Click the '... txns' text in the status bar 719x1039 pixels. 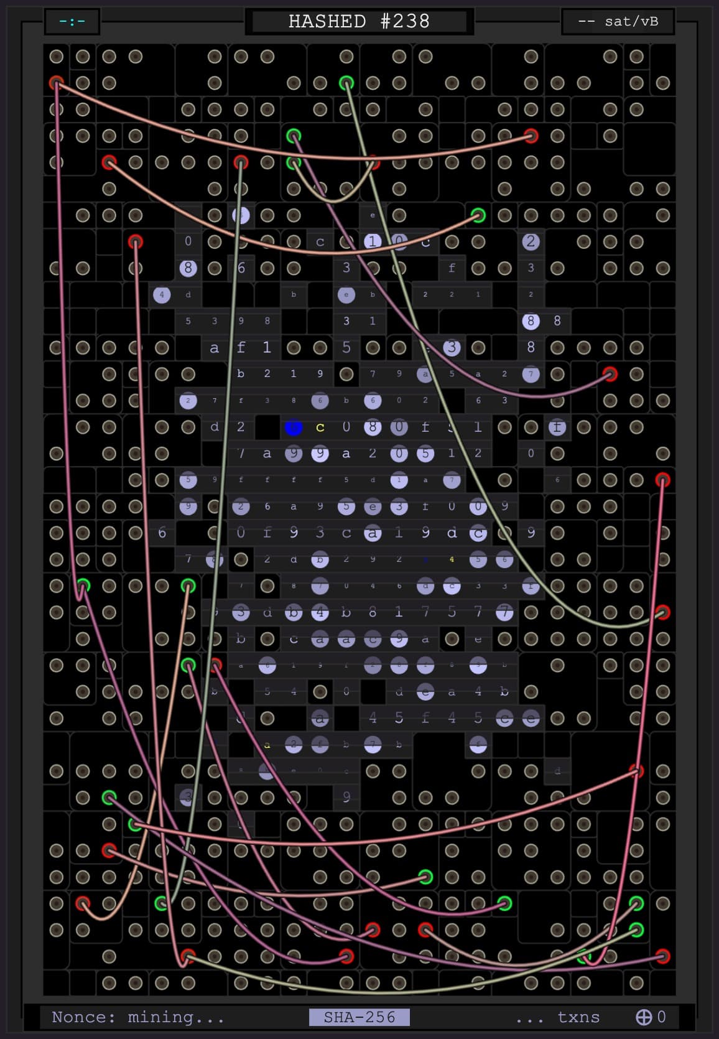pos(557,1017)
